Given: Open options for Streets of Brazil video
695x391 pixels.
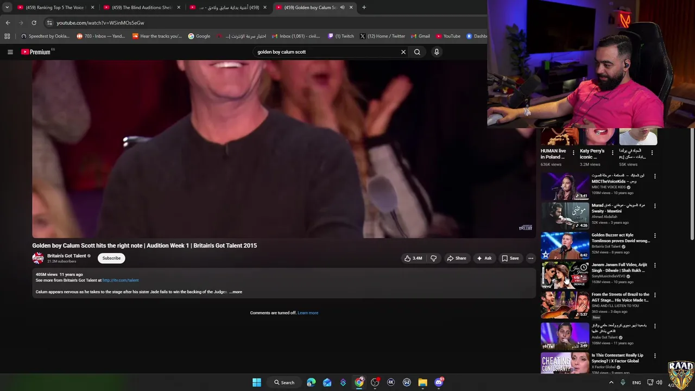Looking at the screenshot, I should 655,295.
